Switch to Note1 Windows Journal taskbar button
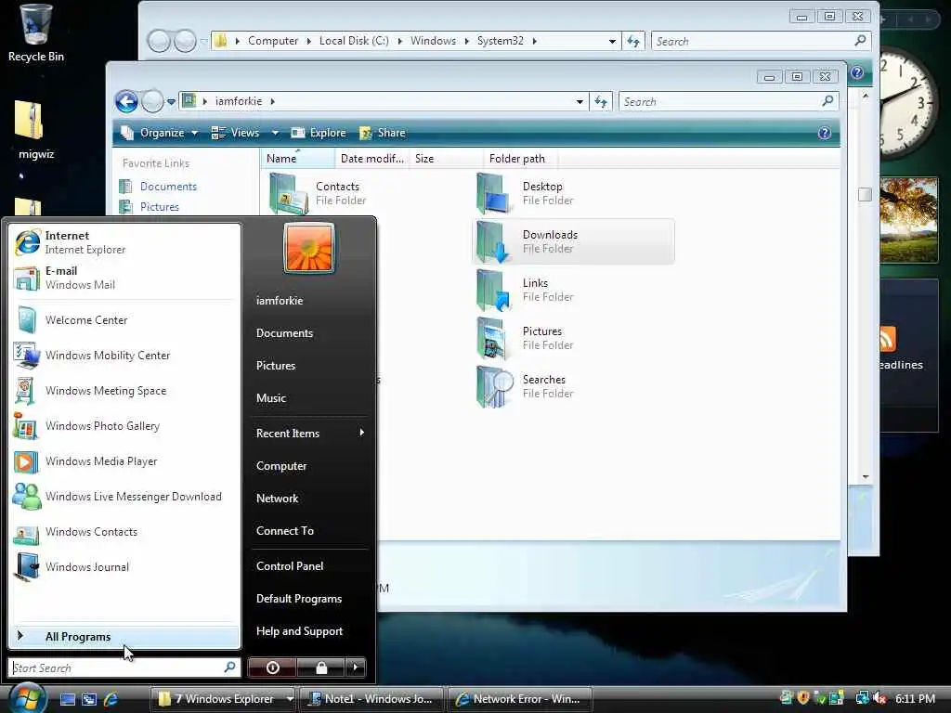Image resolution: width=951 pixels, height=713 pixels. (x=371, y=699)
